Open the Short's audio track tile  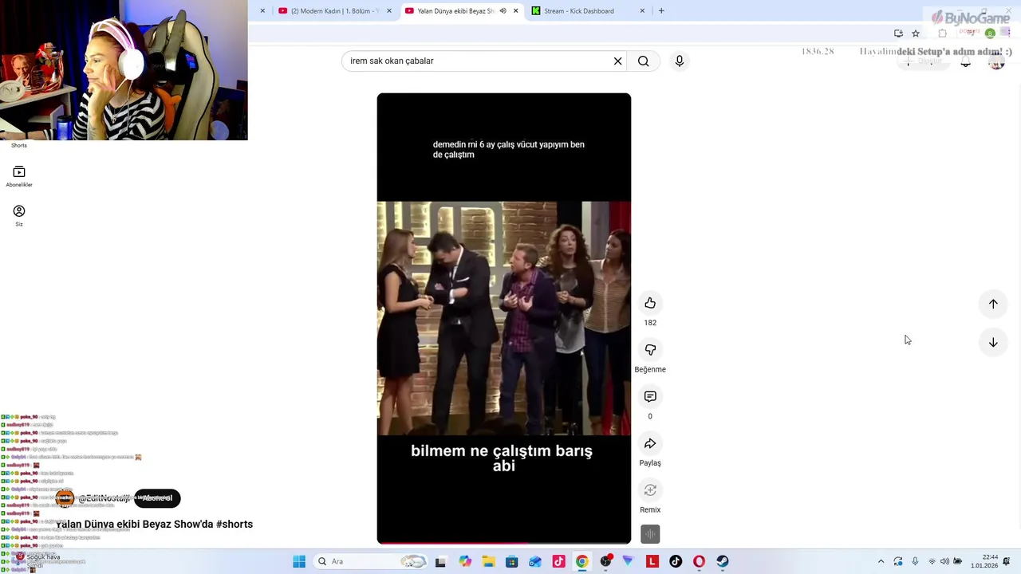pyautogui.click(x=650, y=534)
